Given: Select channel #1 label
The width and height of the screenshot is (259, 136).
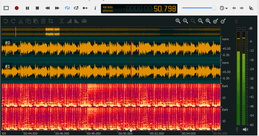Looking at the screenshot, I should coord(8,66).
